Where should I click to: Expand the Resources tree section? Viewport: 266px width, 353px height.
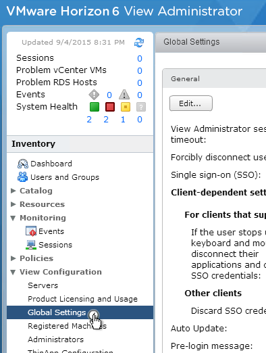coord(14,204)
